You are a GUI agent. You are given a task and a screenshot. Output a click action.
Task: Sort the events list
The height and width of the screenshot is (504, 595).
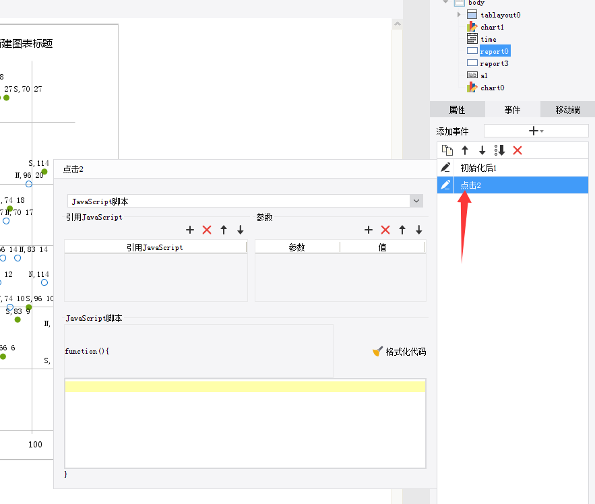point(500,151)
